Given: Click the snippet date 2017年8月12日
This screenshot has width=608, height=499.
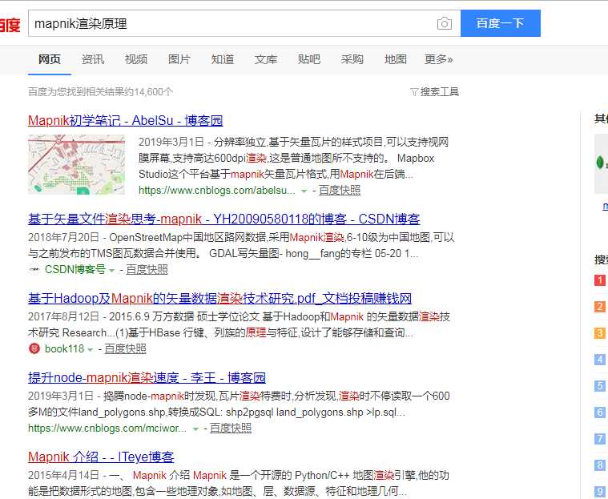Looking at the screenshot, I should (x=63, y=316).
